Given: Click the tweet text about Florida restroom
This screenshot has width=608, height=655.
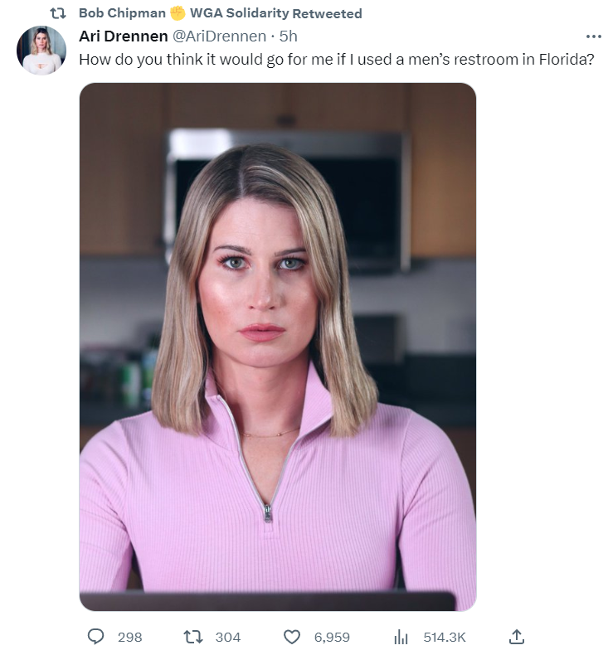Looking at the screenshot, I should point(337,60).
